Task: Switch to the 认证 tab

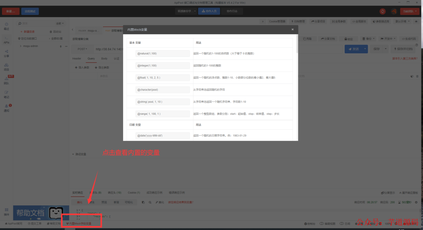Action: pyautogui.click(x=117, y=59)
